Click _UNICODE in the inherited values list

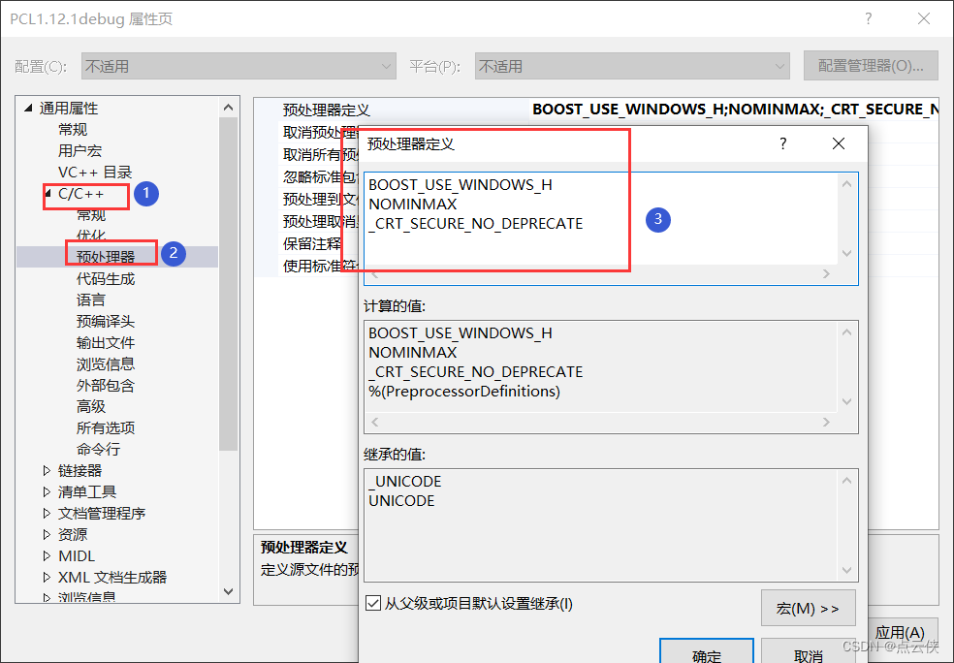click(405, 482)
